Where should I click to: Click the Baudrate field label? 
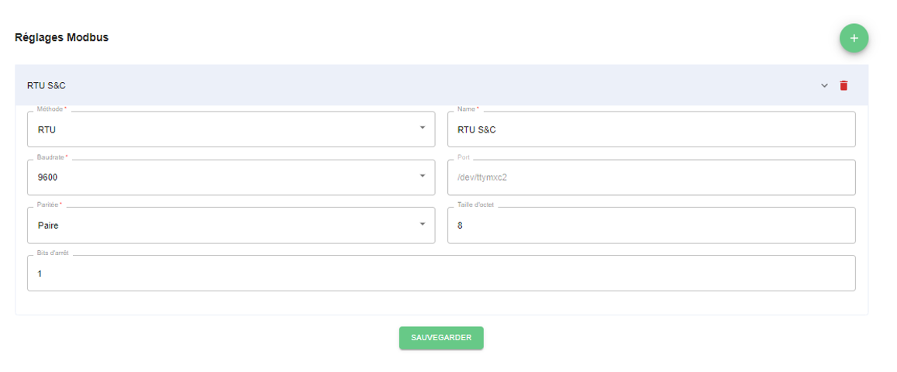pyautogui.click(x=51, y=157)
